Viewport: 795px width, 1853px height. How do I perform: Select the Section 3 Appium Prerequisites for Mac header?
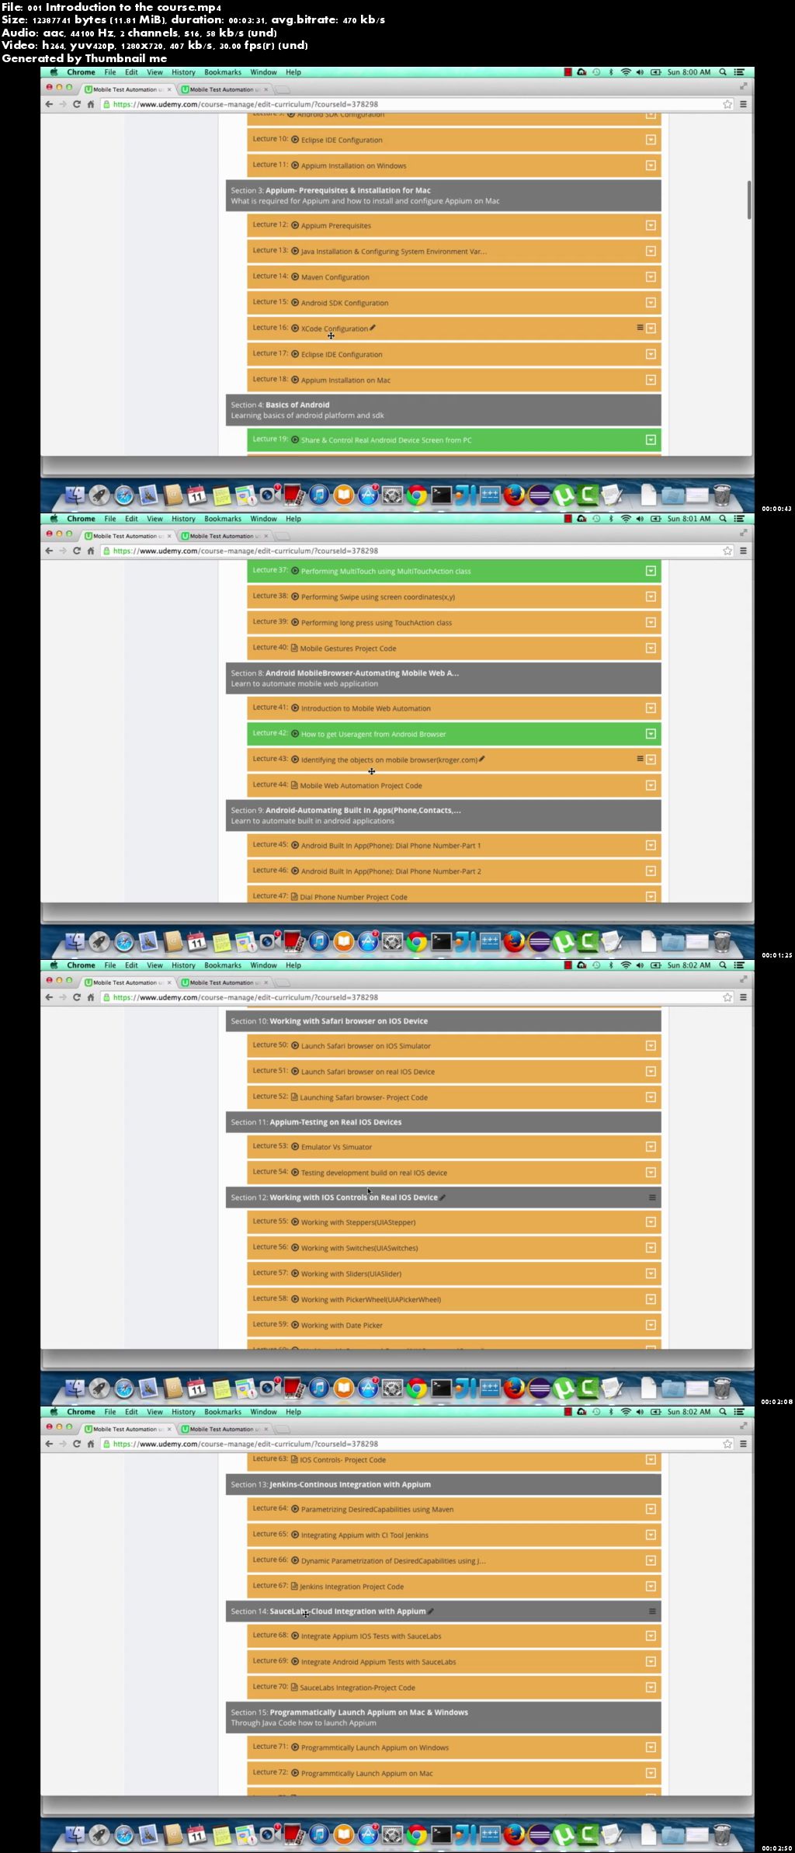[x=443, y=196]
